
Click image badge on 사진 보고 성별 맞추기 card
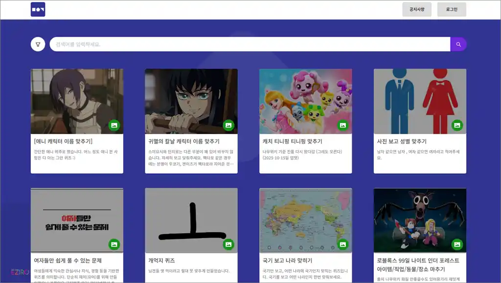457,125
